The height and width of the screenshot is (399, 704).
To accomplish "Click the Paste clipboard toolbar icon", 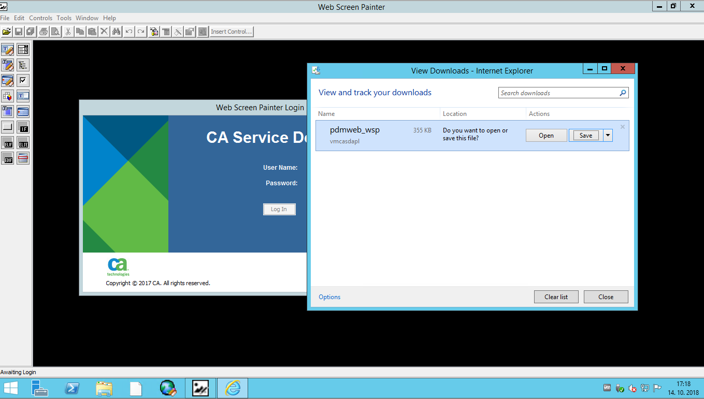I will click(x=92, y=32).
